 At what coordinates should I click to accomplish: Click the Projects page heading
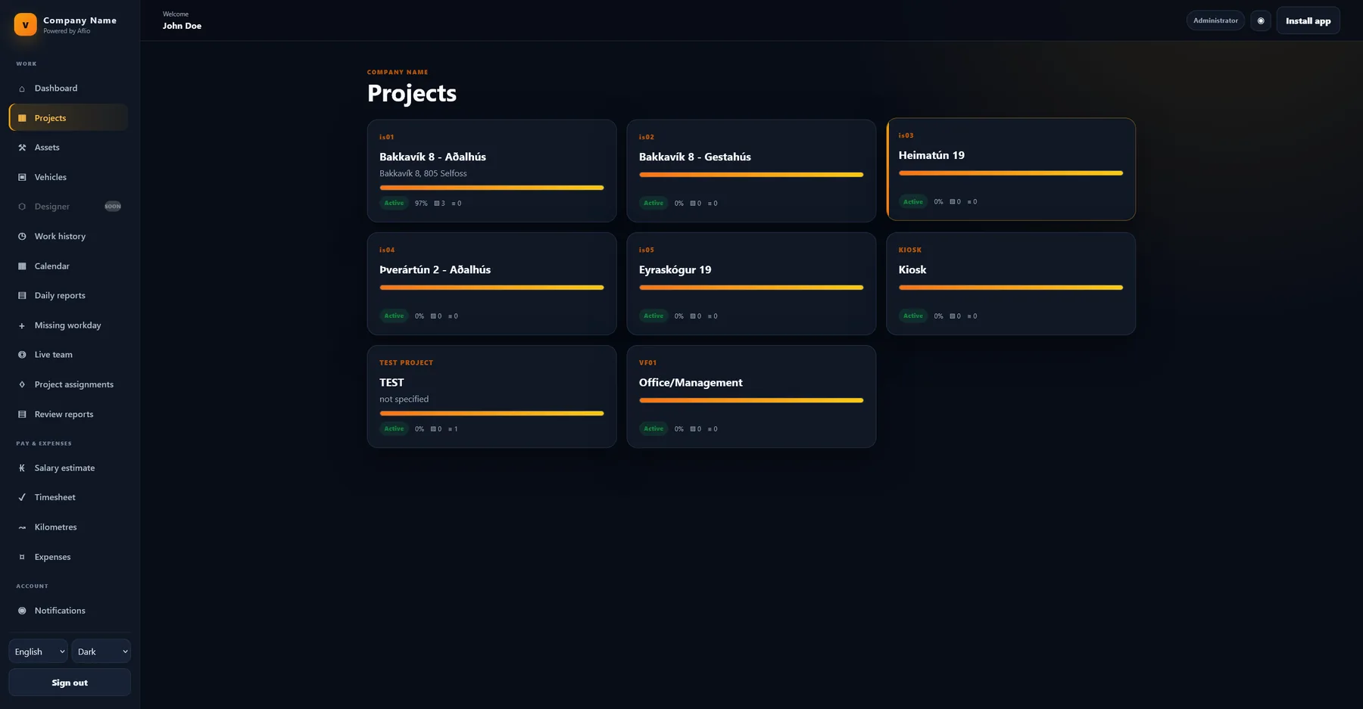(x=412, y=93)
